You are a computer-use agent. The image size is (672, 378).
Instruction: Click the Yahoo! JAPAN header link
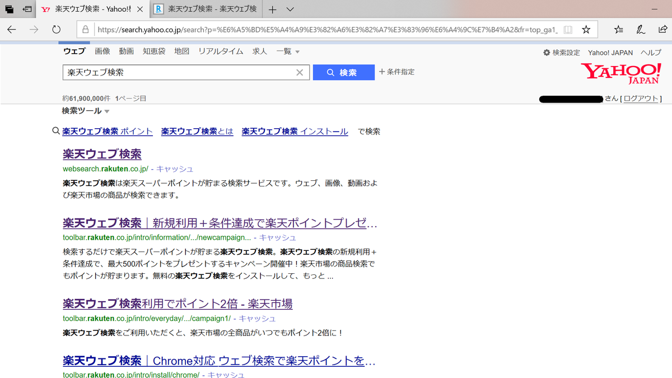(610, 53)
